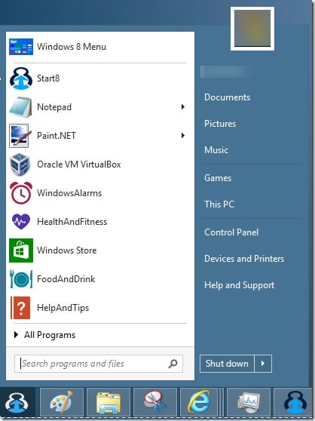The width and height of the screenshot is (315, 421).
Task: Click the Start8 icon at taskbar right end
Action: [x=295, y=402]
